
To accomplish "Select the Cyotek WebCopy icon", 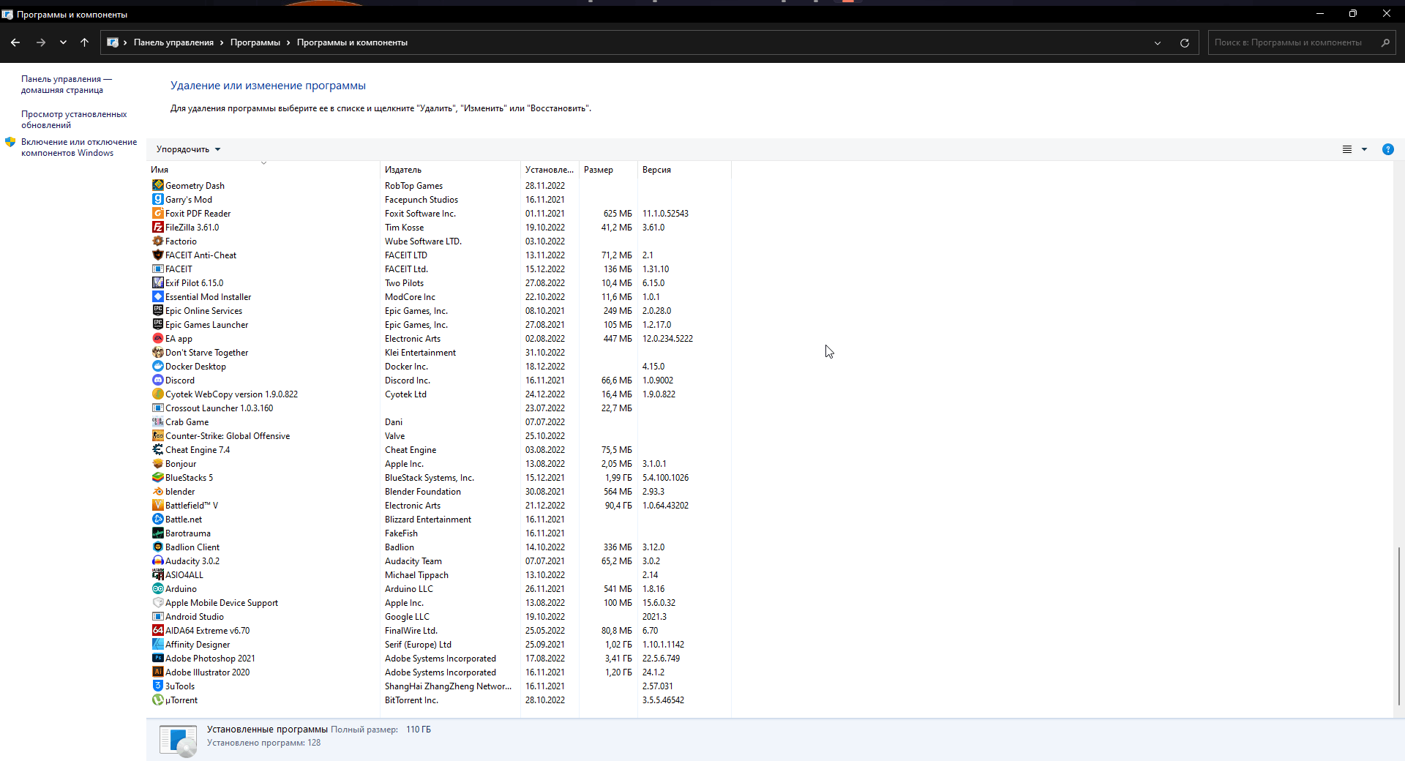I will click(x=157, y=394).
